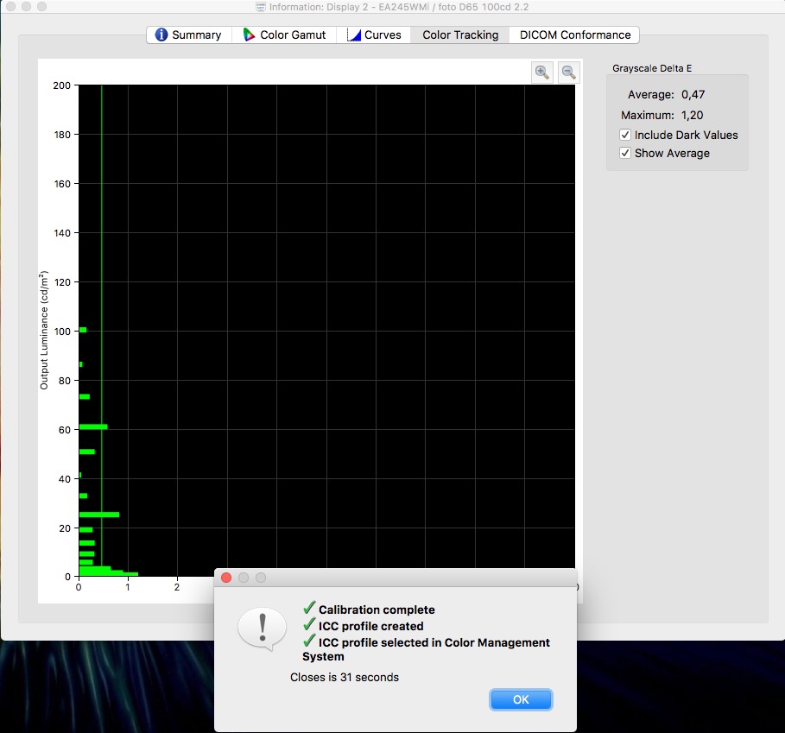Screen dimensions: 785x733
Task: Click the exclamation alert icon in dialog
Action: pos(261,628)
